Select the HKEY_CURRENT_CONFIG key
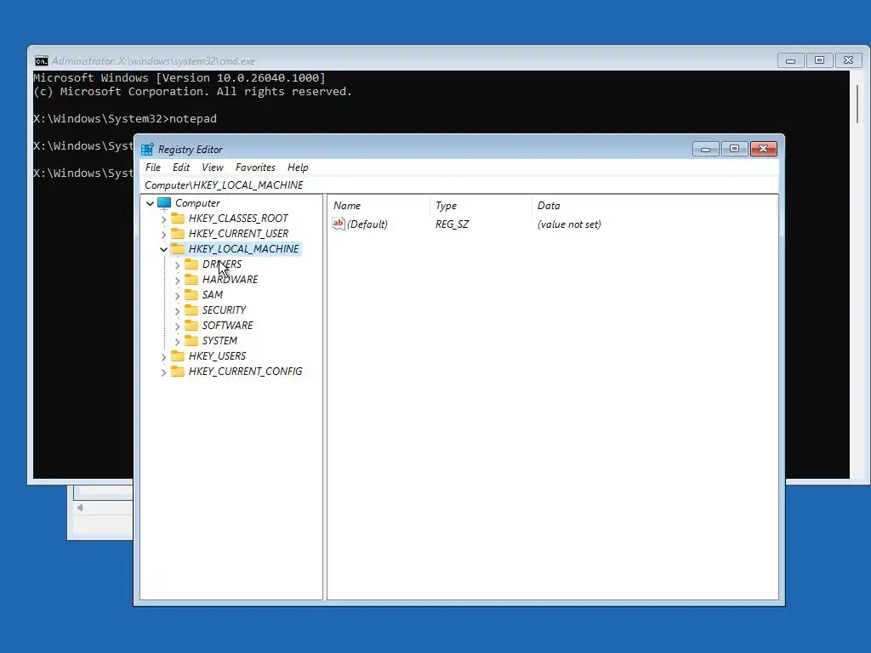The height and width of the screenshot is (653, 871). [x=246, y=372]
